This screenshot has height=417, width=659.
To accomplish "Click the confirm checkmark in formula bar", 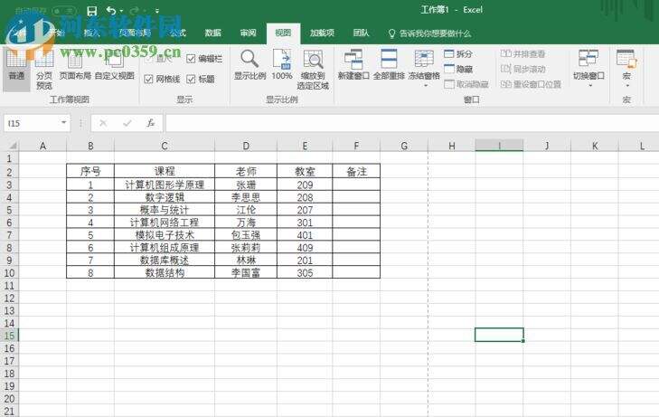I will pyautogui.click(x=127, y=123).
